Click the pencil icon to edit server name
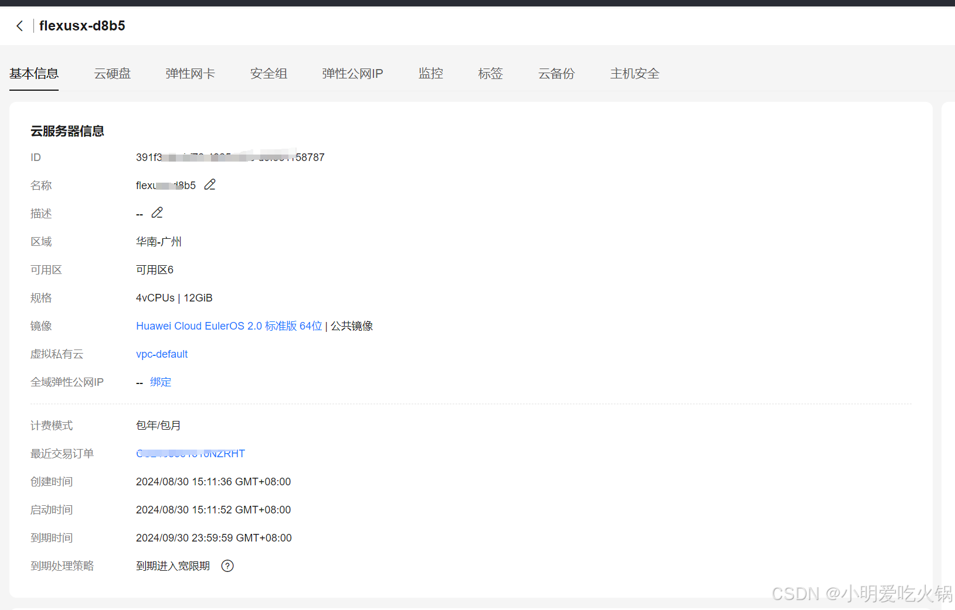This screenshot has width=955, height=610. coord(209,184)
